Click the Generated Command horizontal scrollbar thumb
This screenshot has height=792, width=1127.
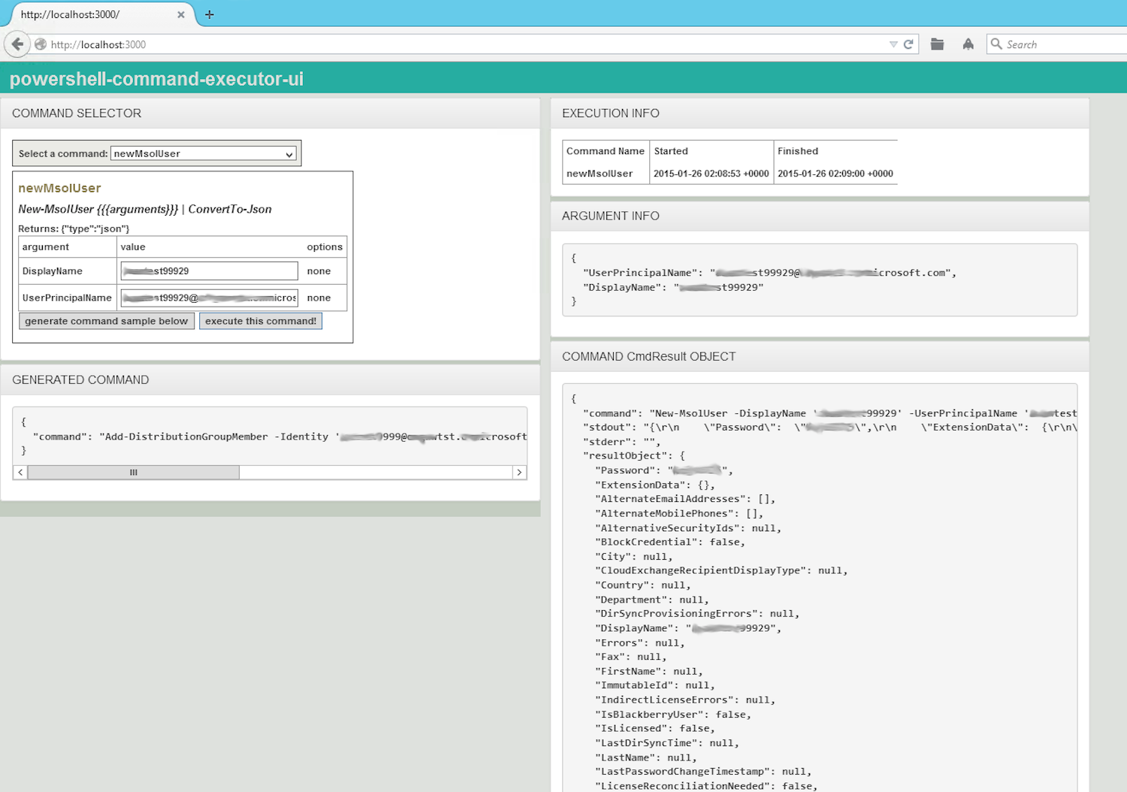point(134,473)
